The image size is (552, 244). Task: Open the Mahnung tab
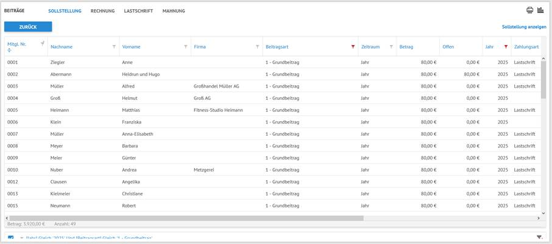point(174,11)
